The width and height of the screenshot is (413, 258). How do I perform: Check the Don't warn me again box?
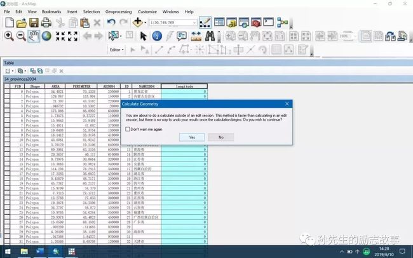click(128, 129)
